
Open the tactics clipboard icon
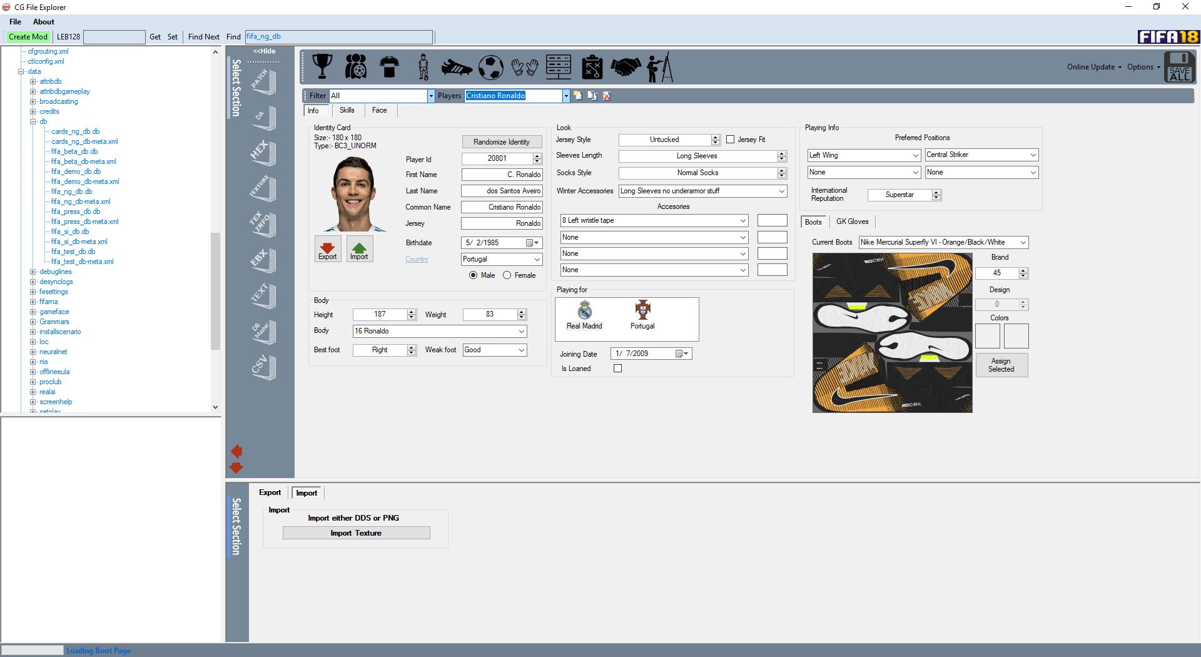592,67
